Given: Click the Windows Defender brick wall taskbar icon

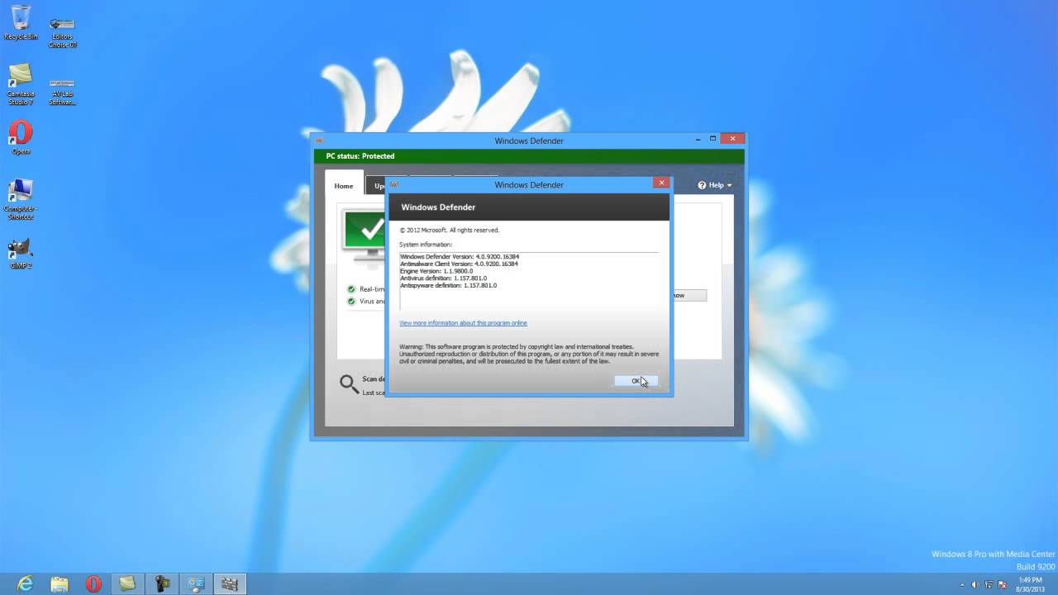Looking at the screenshot, I should coord(230,584).
